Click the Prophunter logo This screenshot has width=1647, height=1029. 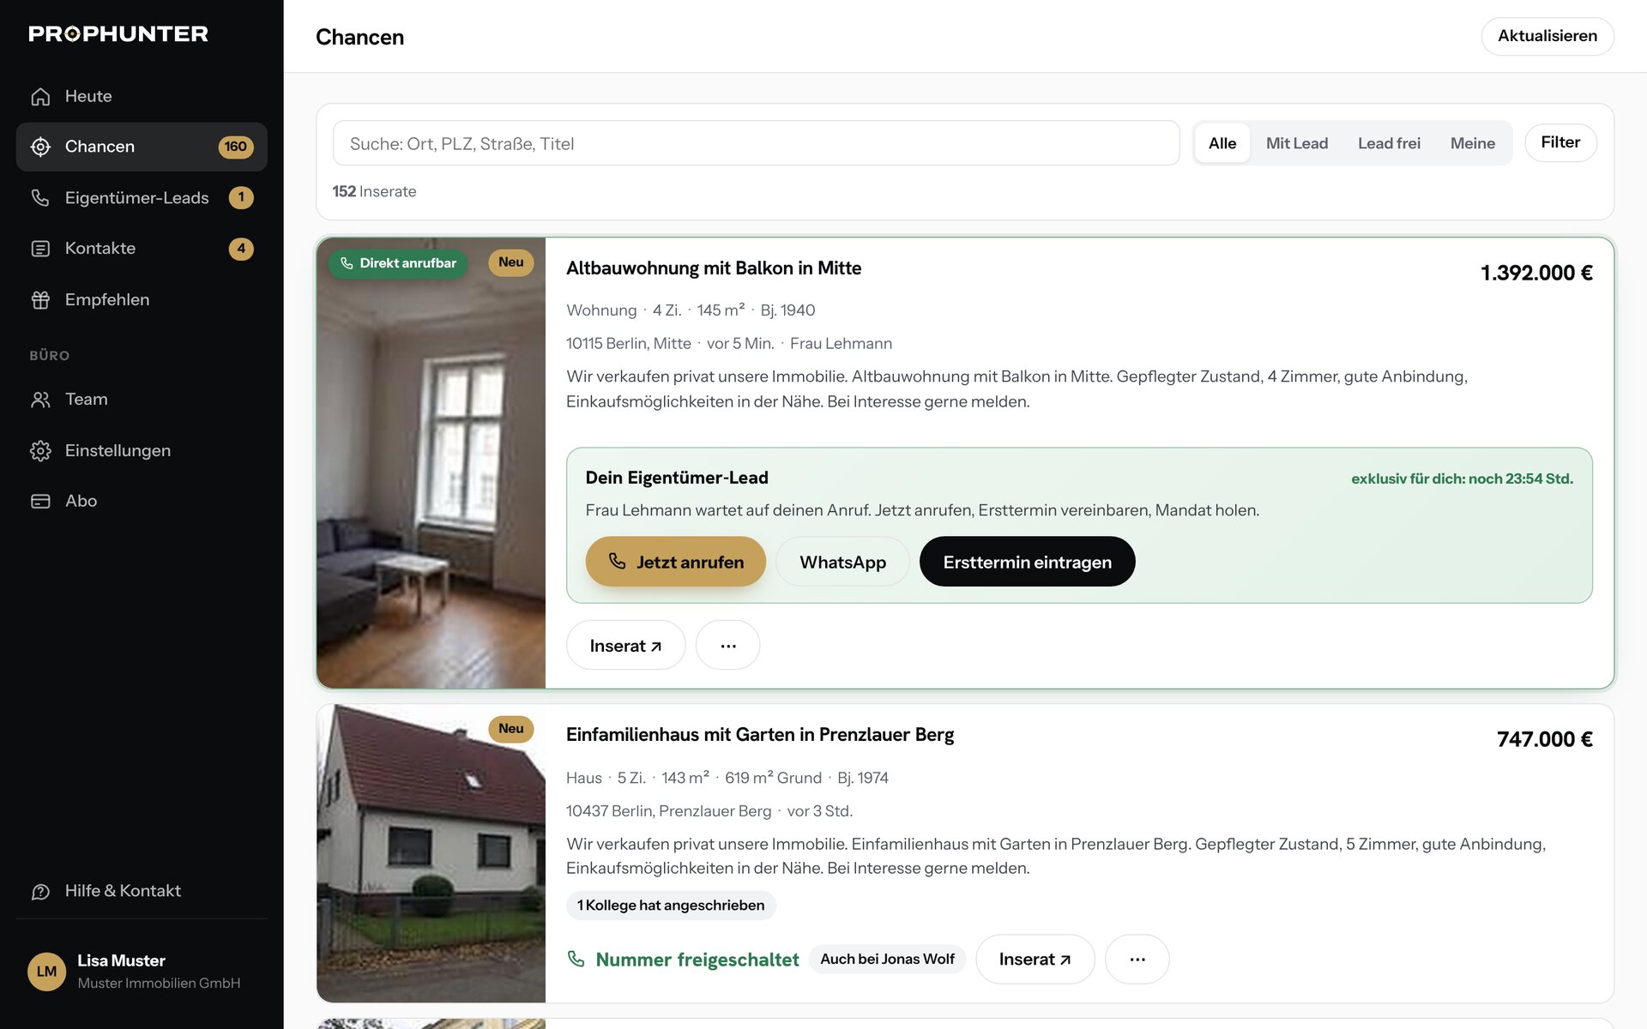[118, 33]
